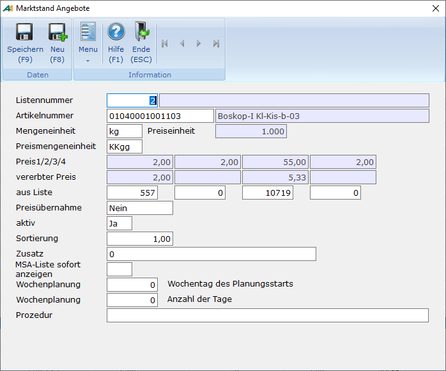Screen dimensions: 446x371
Task: Click the Daten group label
Action: coord(38,75)
